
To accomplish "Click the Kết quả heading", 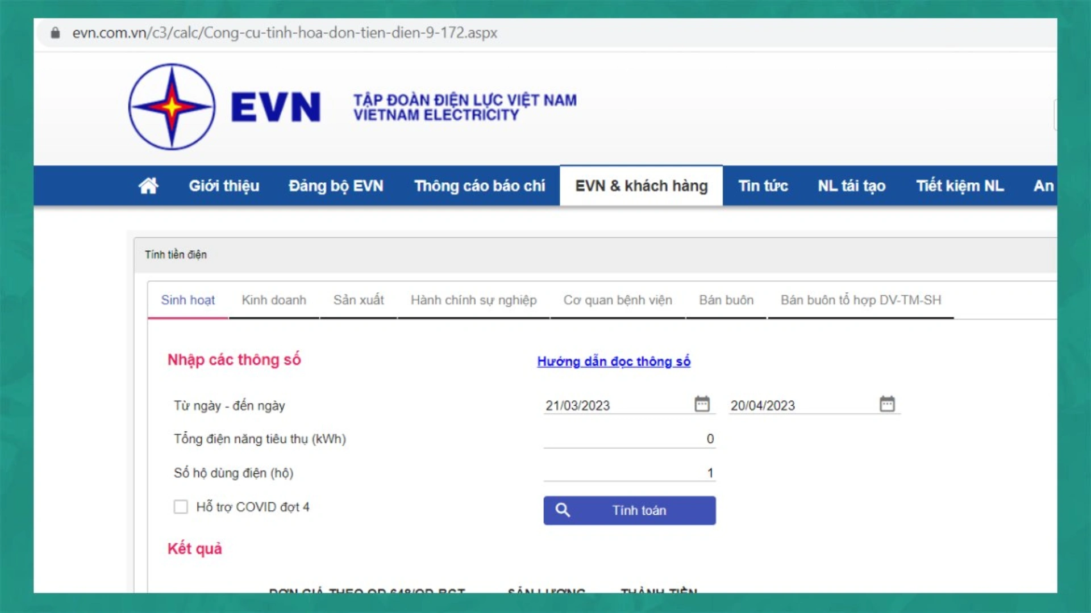I will [194, 549].
